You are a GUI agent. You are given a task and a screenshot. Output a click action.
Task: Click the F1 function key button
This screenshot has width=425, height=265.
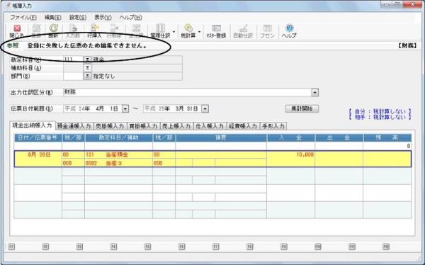tap(11, 247)
